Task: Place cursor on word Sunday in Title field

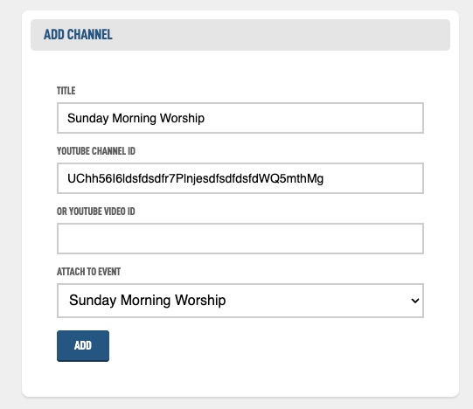Action: point(87,118)
